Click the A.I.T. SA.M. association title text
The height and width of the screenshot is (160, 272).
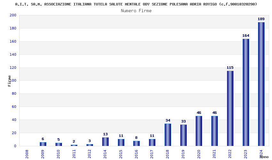(136, 4)
